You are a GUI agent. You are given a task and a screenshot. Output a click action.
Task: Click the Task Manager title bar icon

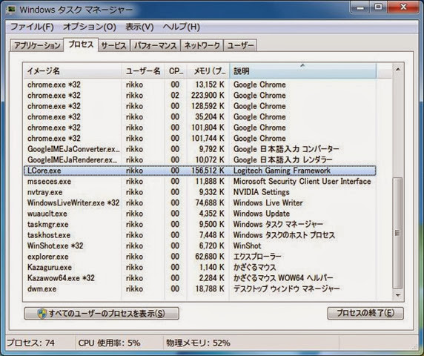click(11, 10)
